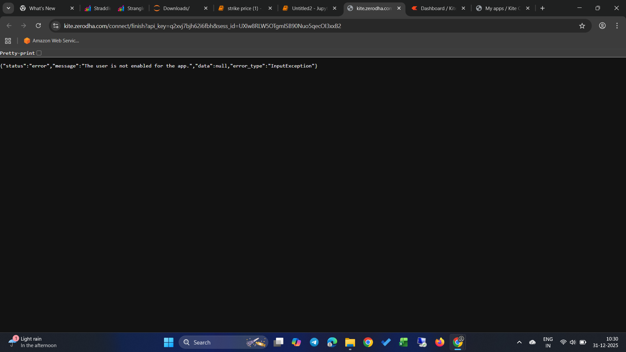The height and width of the screenshot is (352, 626).
Task: Bookmark this tab with star icon
Action: (x=582, y=26)
